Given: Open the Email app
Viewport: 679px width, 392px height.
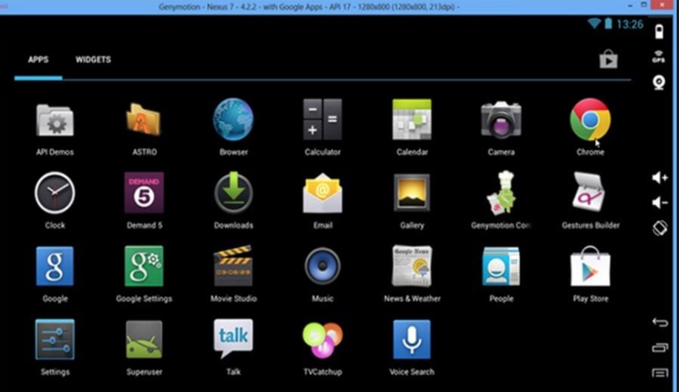Looking at the screenshot, I should [323, 193].
